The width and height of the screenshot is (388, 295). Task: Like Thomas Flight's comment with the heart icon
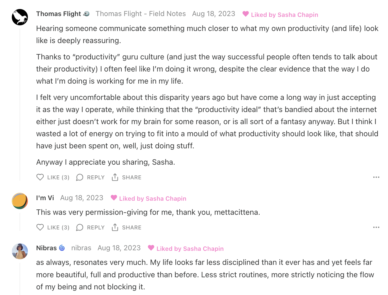[x=40, y=177]
